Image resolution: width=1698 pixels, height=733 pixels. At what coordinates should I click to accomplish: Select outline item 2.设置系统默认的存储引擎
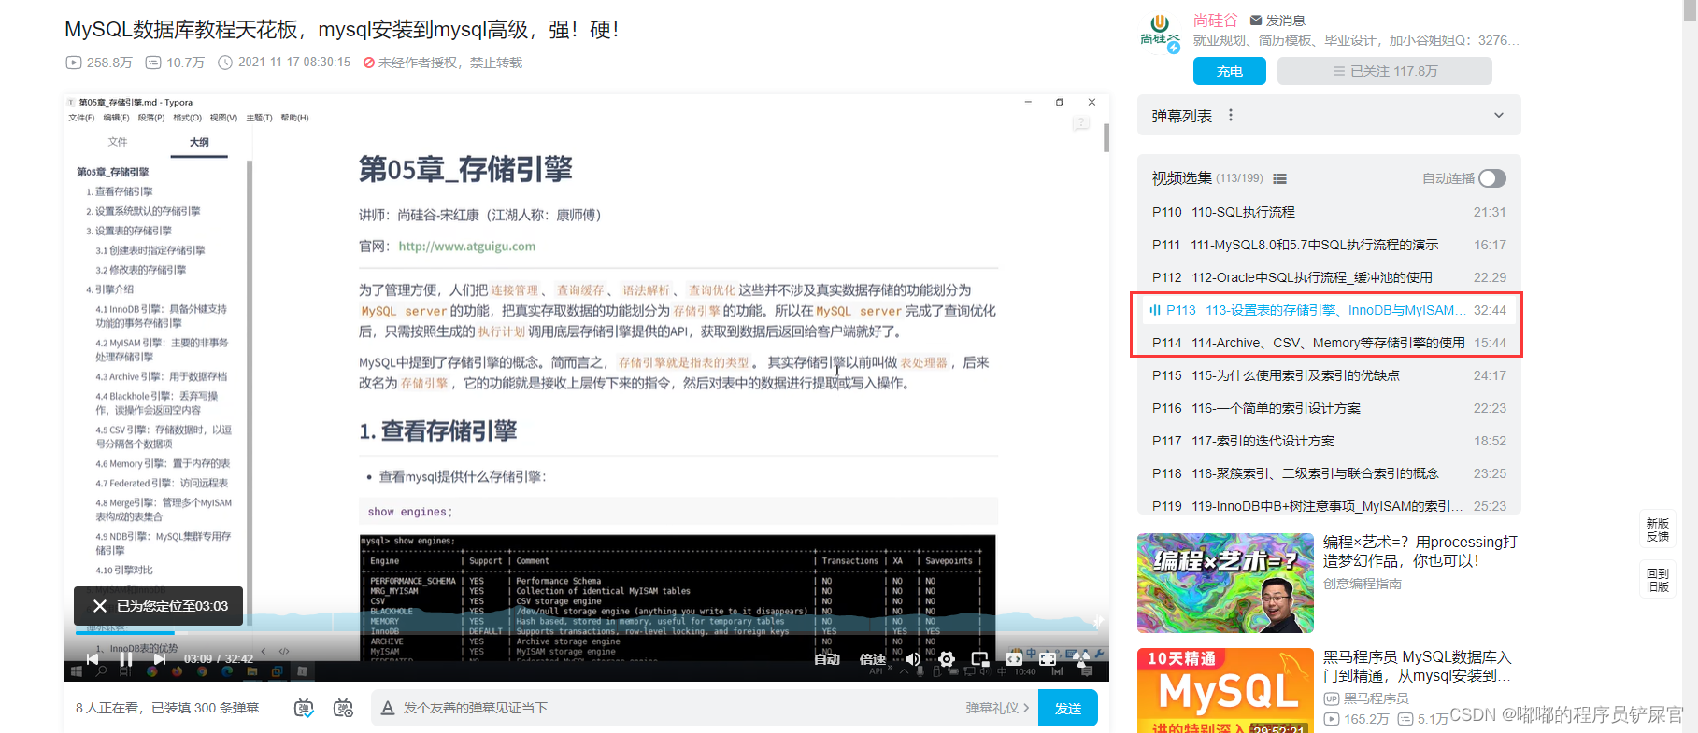click(x=143, y=211)
